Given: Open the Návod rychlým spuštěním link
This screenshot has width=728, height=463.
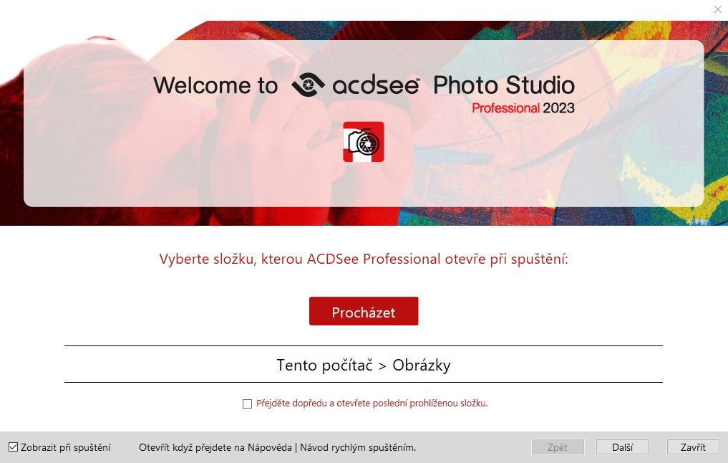Looking at the screenshot, I should pyautogui.click(x=357, y=447).
